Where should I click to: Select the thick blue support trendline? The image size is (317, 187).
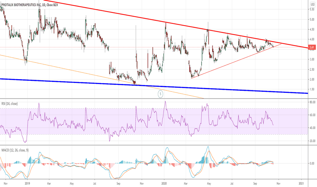(154, 86)
